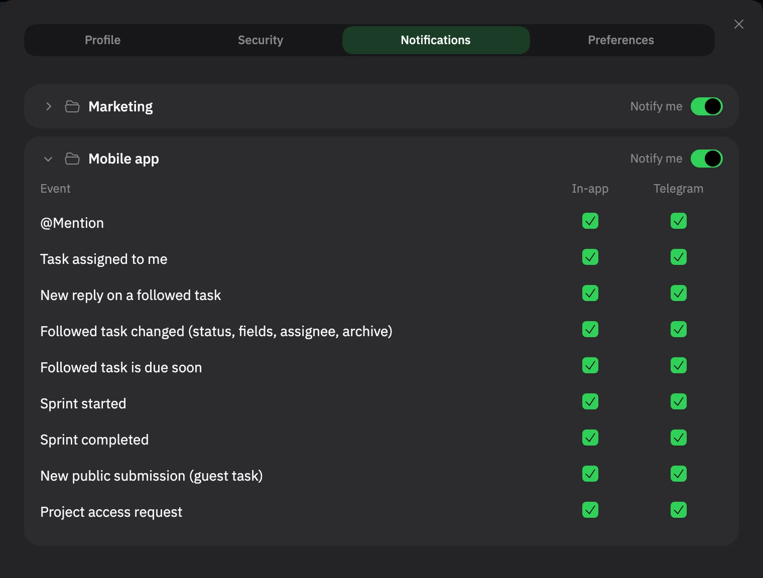Uncheck In-app for Sprint completed
This screenshot has height=578, width=763.
click(590, 438)
